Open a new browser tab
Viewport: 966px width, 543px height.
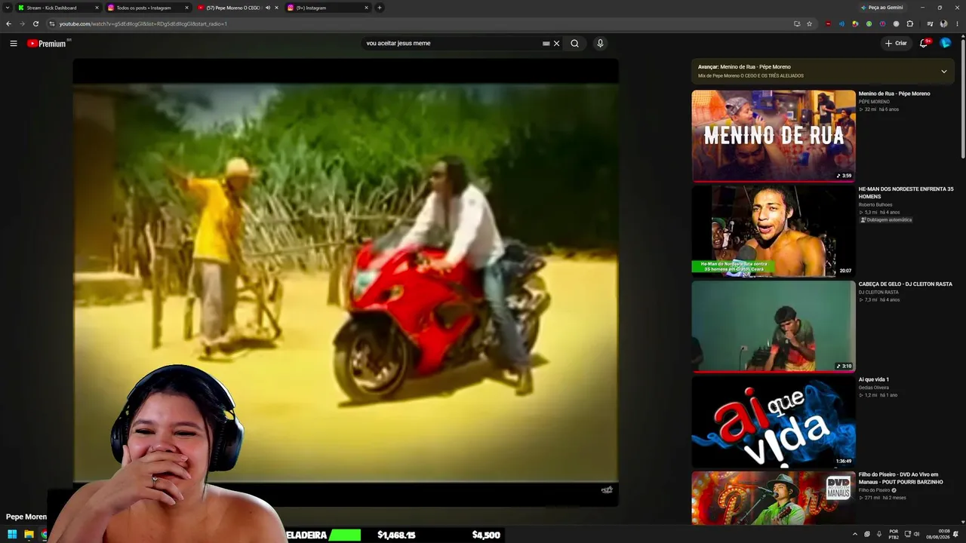[379, 8]
